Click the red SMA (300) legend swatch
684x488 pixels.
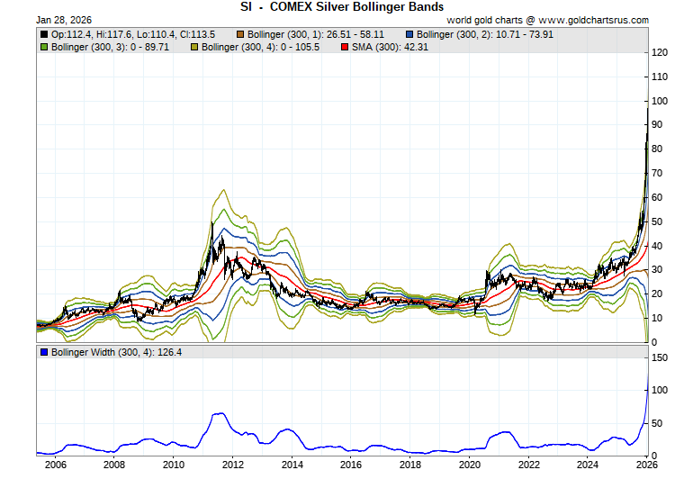coord(345,47)
